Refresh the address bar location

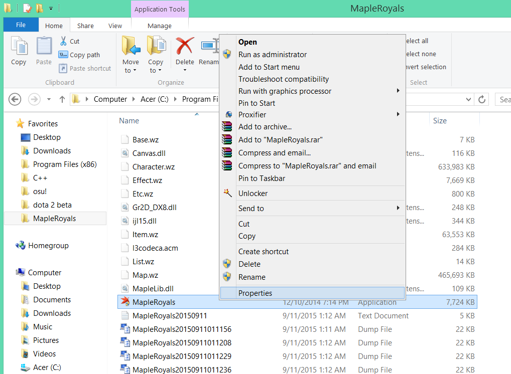click(482, 99)
